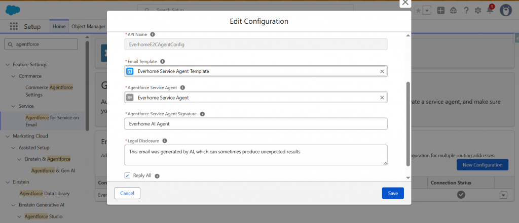This screenshot has height=223, width=519.
Task: Switch to the Object Manager tab
Action: [88, 26]
